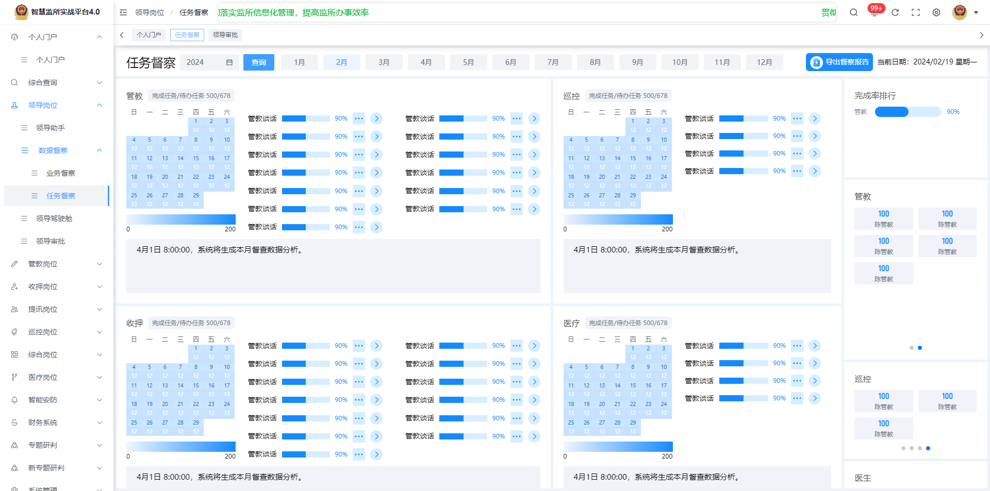Select the 2月 month tab
The width and height of the screenshot is (990, 491).
pos(342,62)
